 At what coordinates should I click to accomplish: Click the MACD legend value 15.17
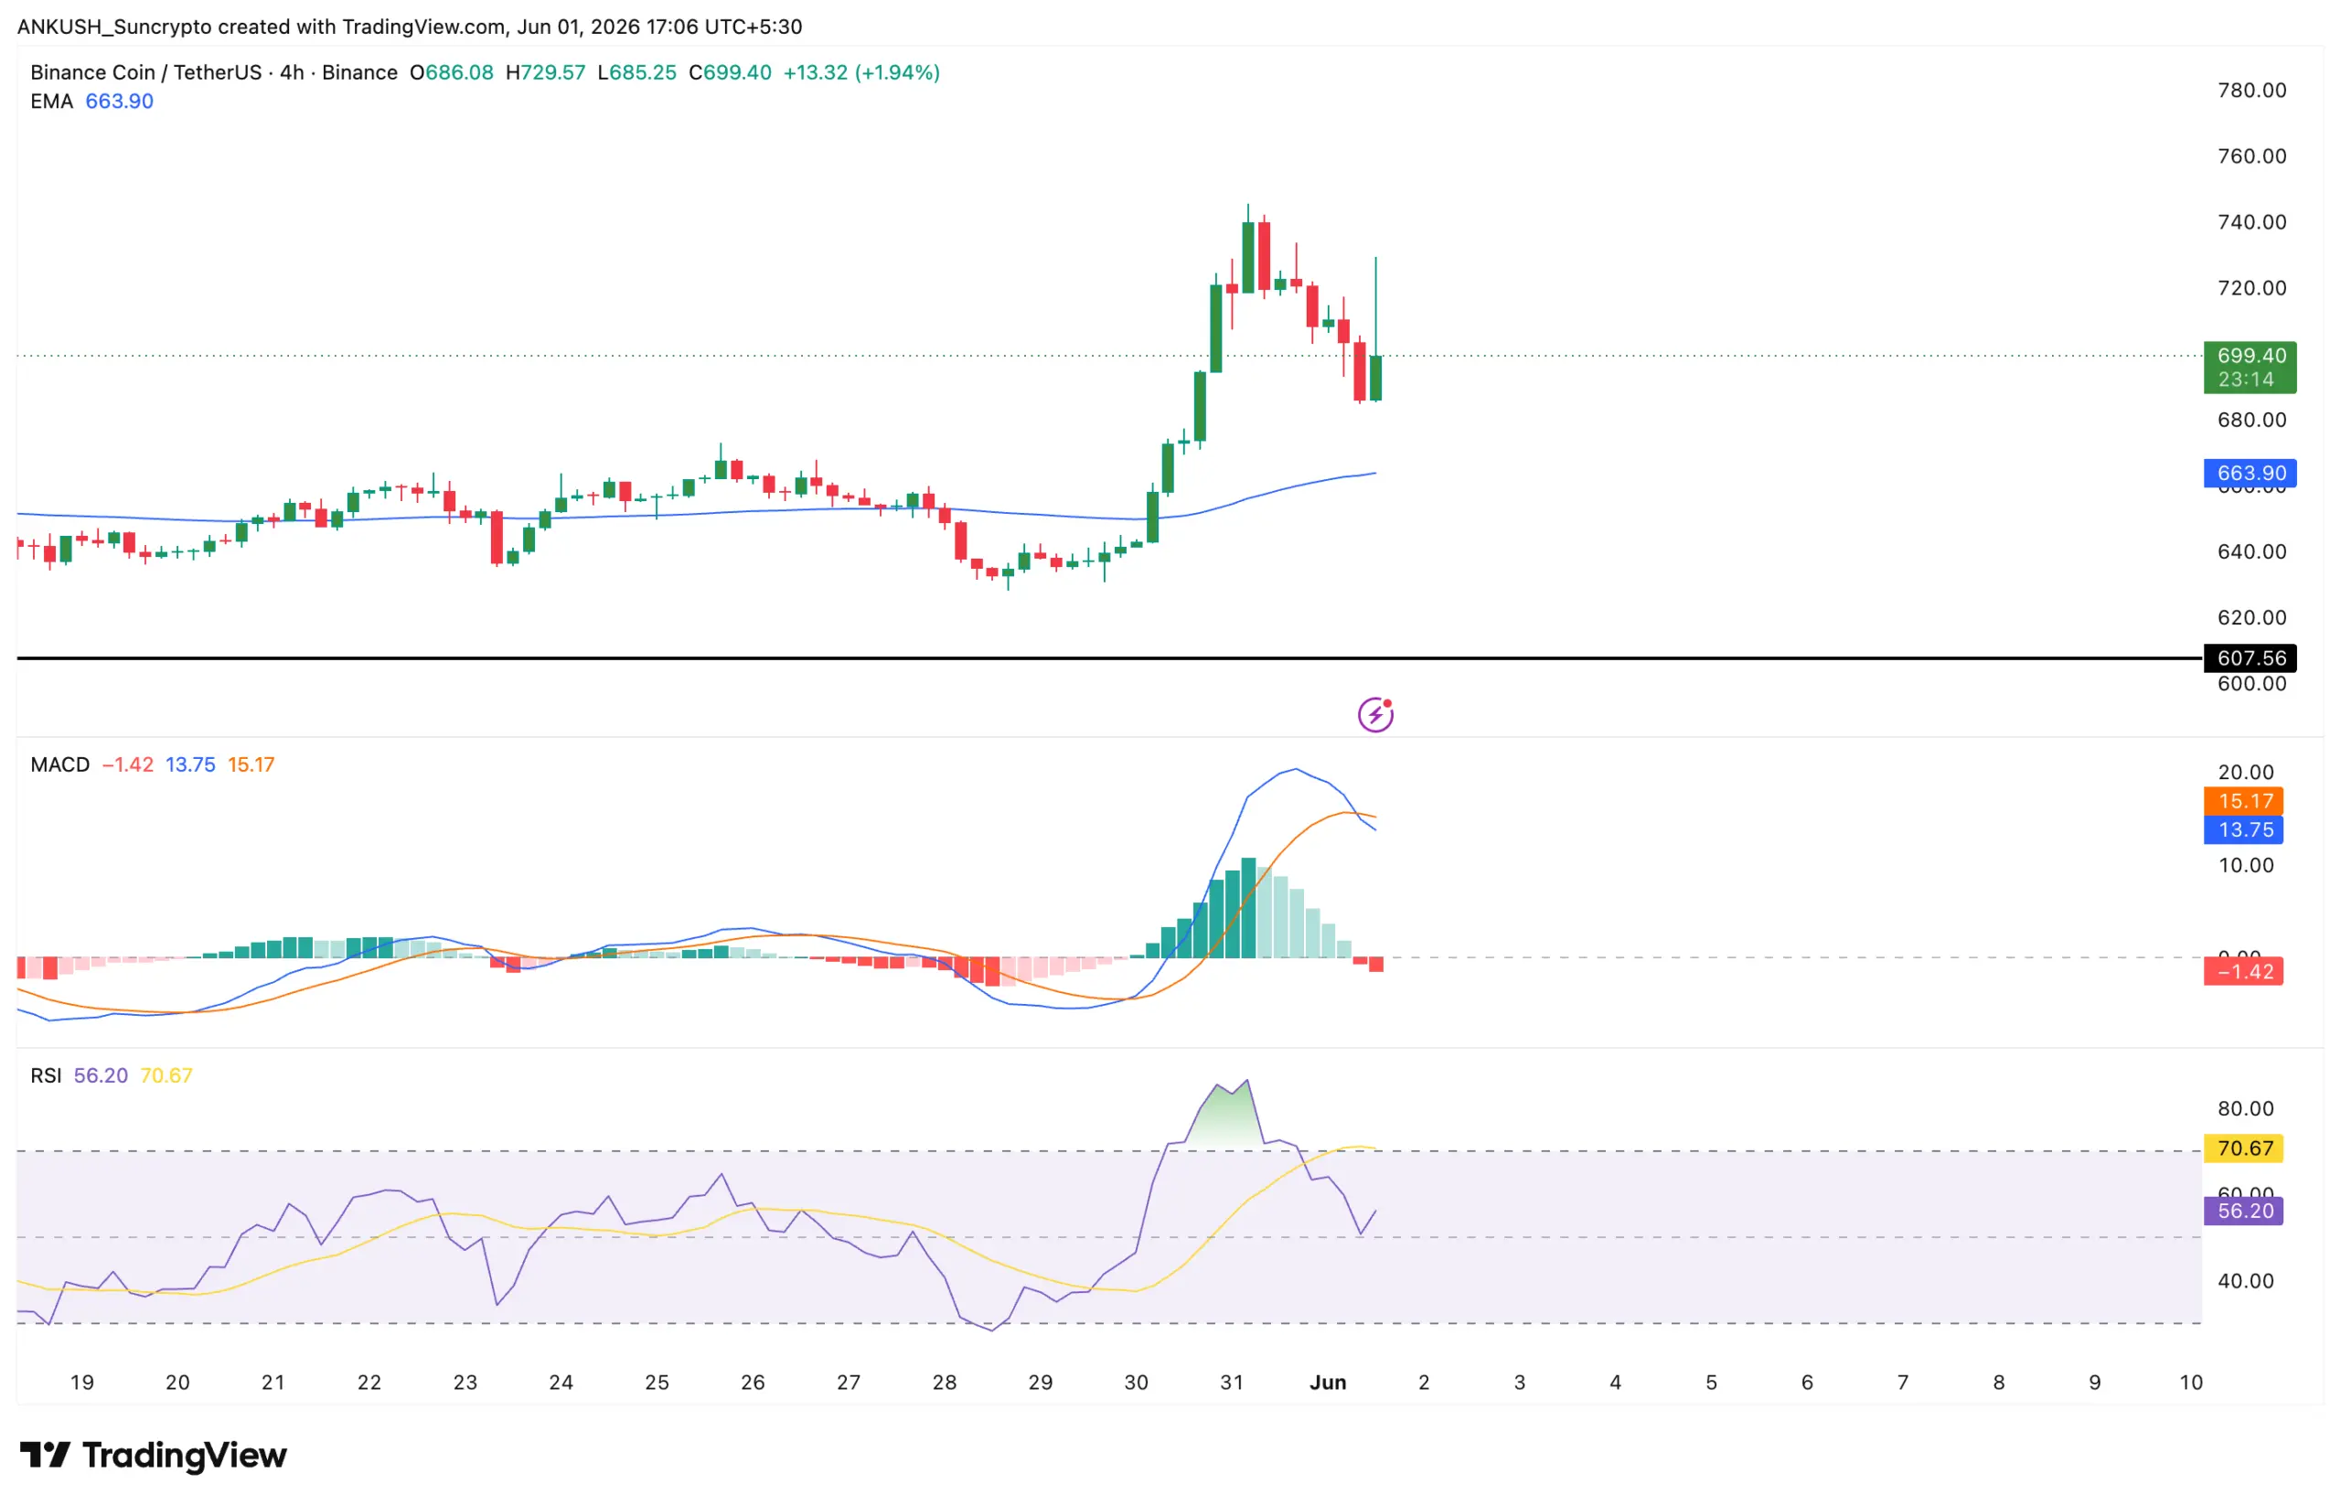tap(251, 764)
